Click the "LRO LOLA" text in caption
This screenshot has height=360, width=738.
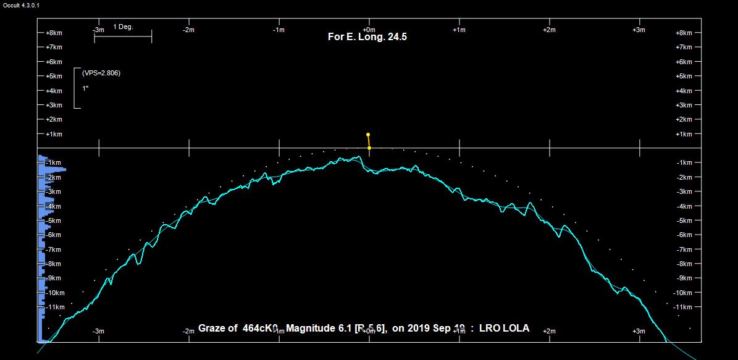point(504,329)
